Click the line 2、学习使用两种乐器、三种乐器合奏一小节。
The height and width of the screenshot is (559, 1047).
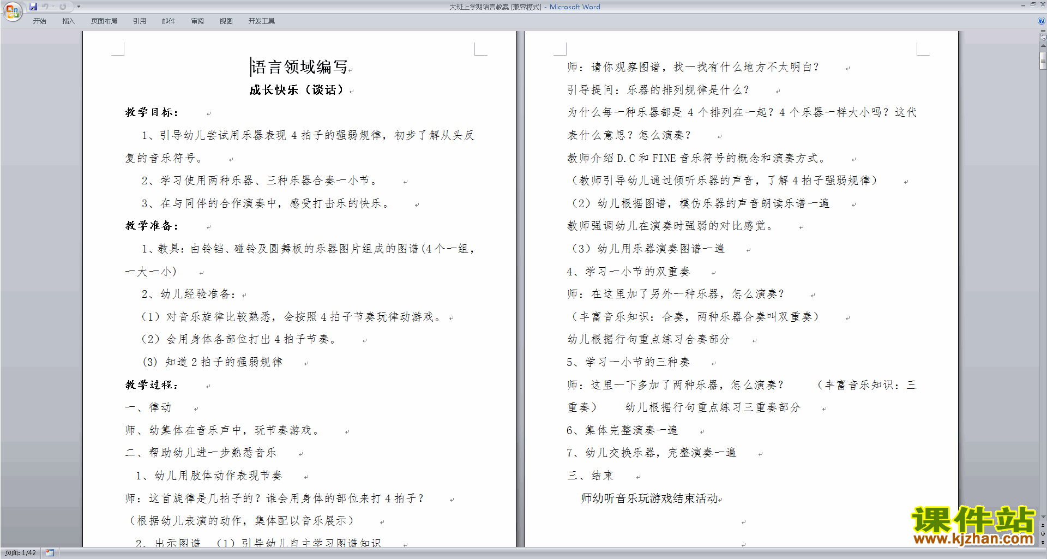coord(260,181)
